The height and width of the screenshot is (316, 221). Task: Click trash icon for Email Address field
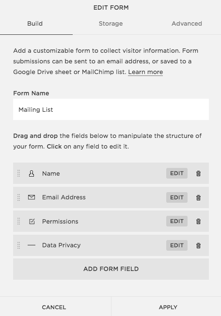click(x=198, y=197)
